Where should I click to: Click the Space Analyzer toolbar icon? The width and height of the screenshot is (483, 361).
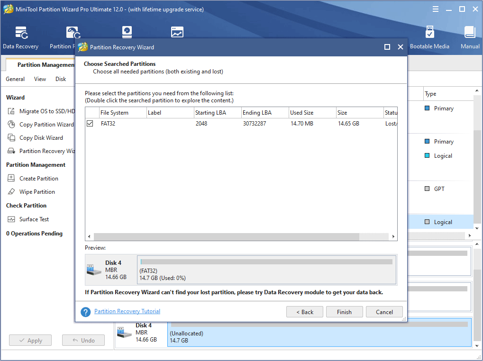point(177,32)
